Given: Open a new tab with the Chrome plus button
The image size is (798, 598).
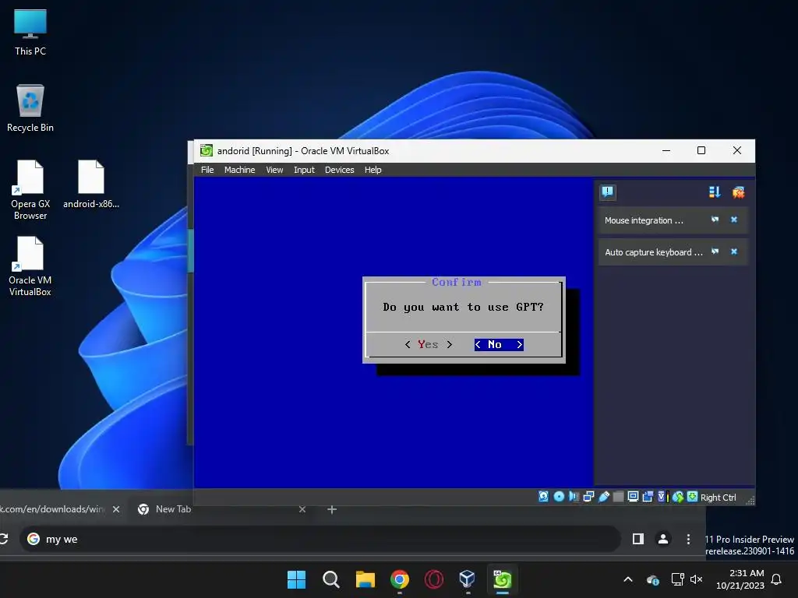Looking at the screenshot, I should [x=332, y=509].
